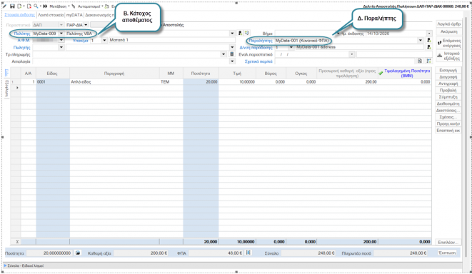
Task: Open the Α.Φ.Μ. dropdown arrow
Action: [x=61, y=40]
